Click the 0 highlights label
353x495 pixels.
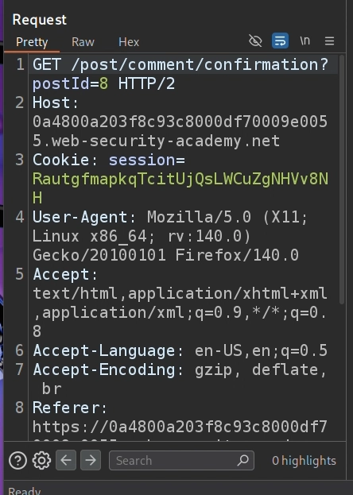click(x=304, y=461)
